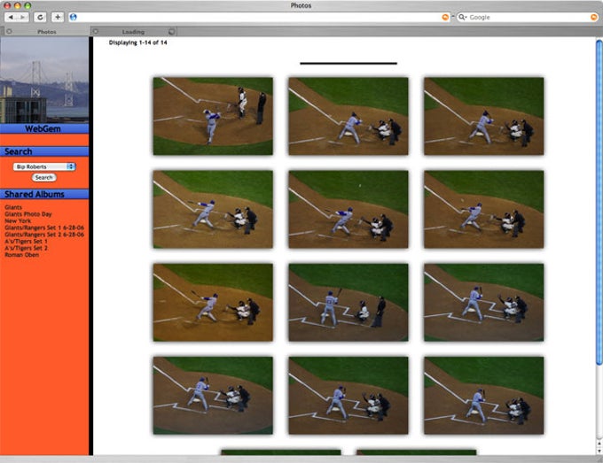Switch to the Photos tab

click(x=46, y=32)
